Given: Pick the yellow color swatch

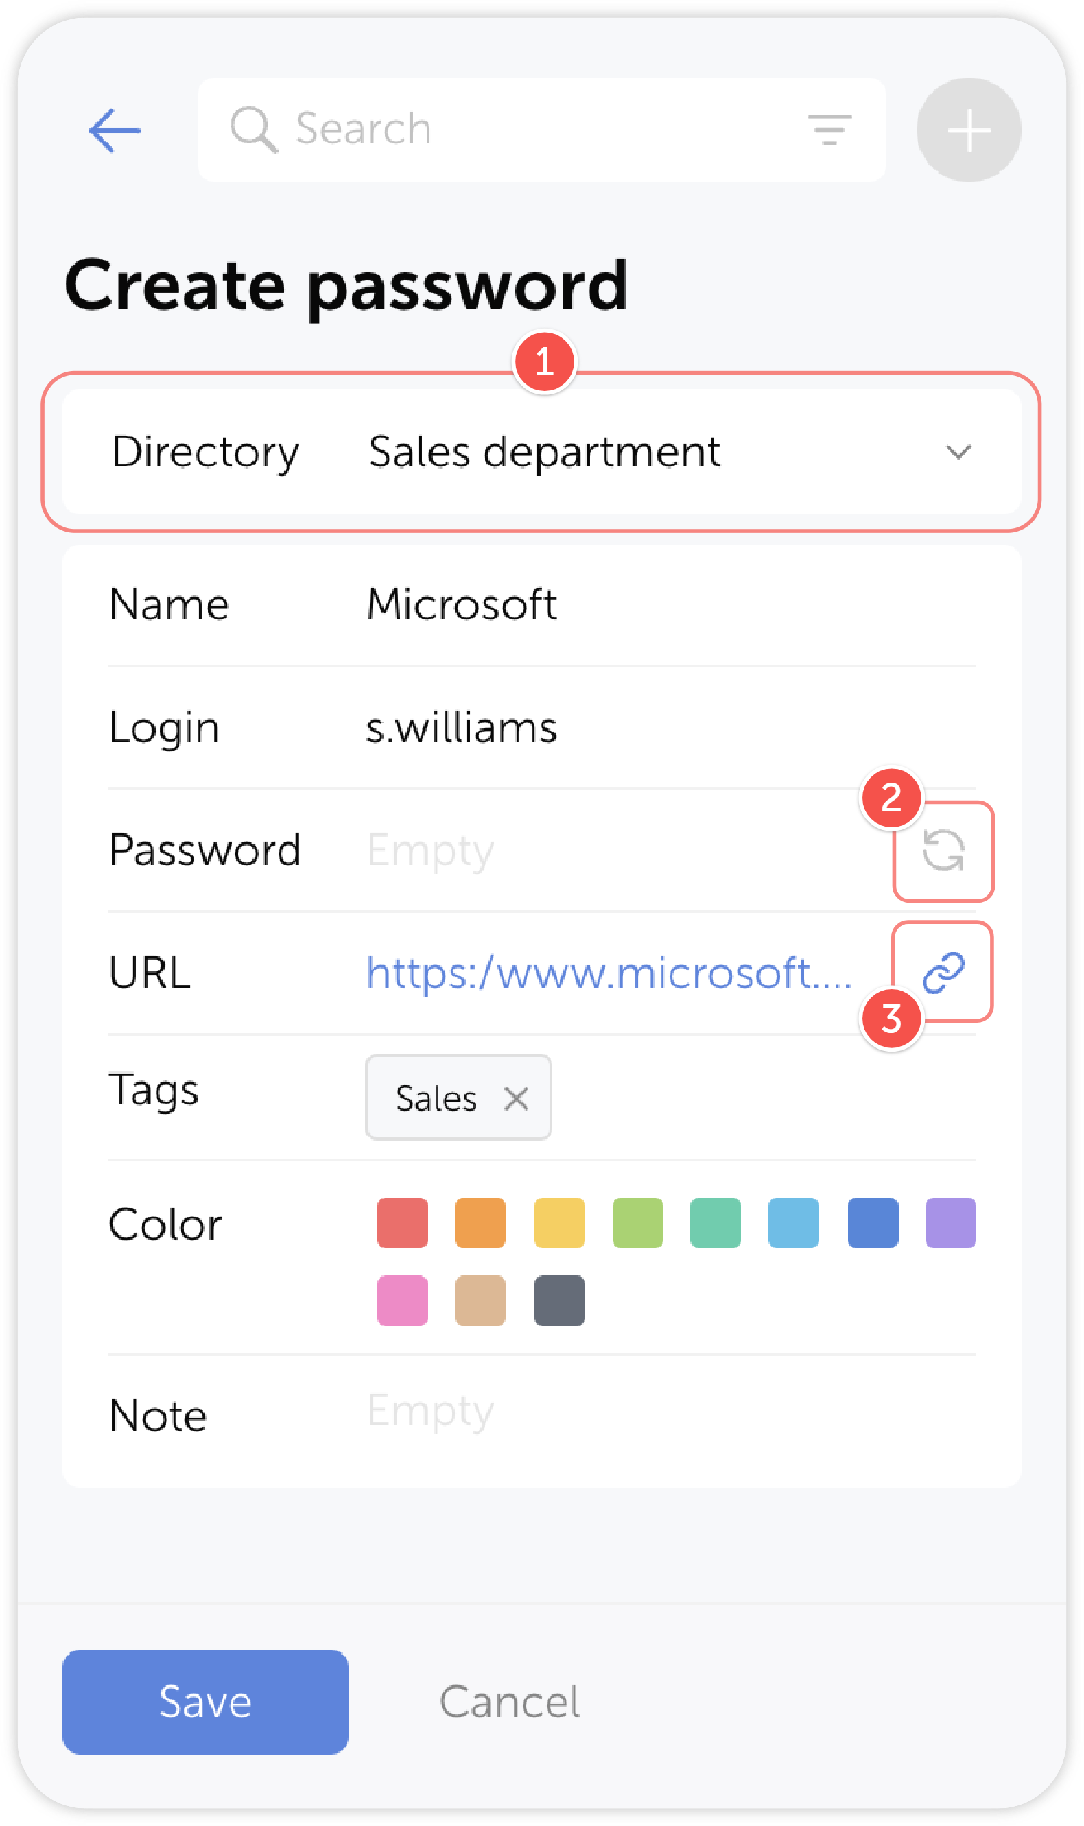Looking at the screenshot, I should click(x=560, y=1223).
